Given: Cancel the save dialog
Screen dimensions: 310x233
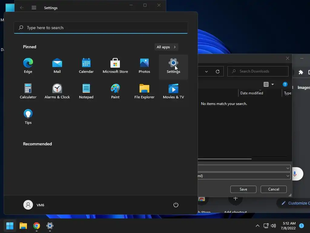Looking at the screenshot, I should pyautogui.click(x=274, y=189).
